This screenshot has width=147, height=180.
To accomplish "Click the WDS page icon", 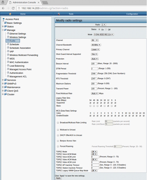I will tap(8, 58).
